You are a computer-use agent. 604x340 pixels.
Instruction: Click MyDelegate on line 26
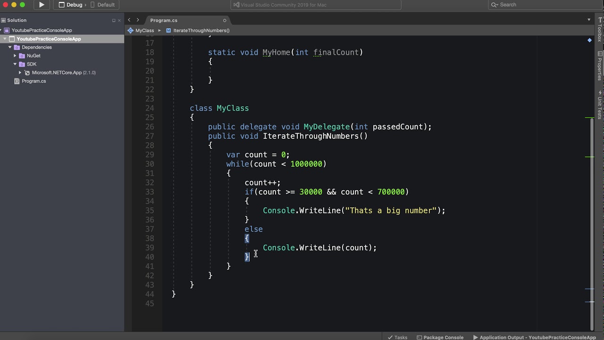coord(327,127)
